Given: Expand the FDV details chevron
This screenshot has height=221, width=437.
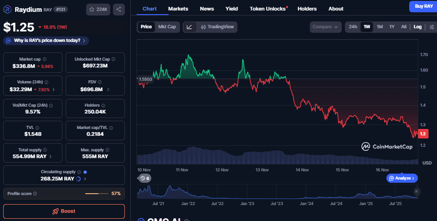Looking at the screenshot, I should tap(108, 90).
